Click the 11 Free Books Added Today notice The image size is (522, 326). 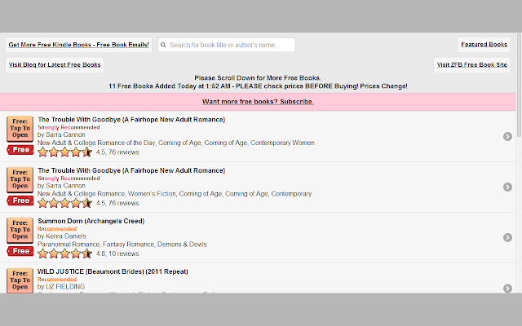(258, 86)
